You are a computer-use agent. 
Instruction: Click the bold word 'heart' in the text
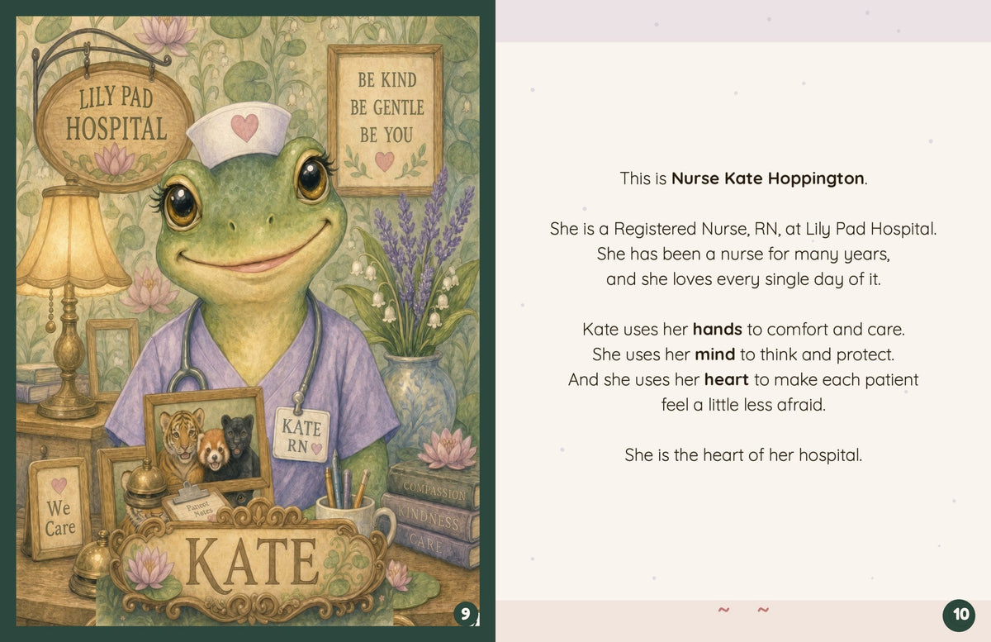tap(726, 380)
